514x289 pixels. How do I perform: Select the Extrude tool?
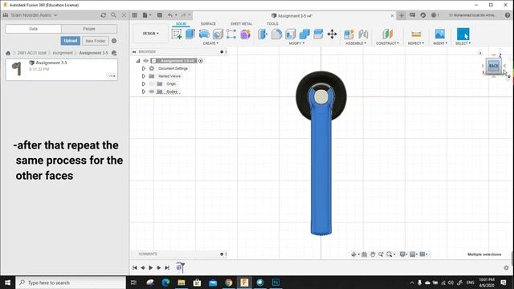click(x=190, y=34)
